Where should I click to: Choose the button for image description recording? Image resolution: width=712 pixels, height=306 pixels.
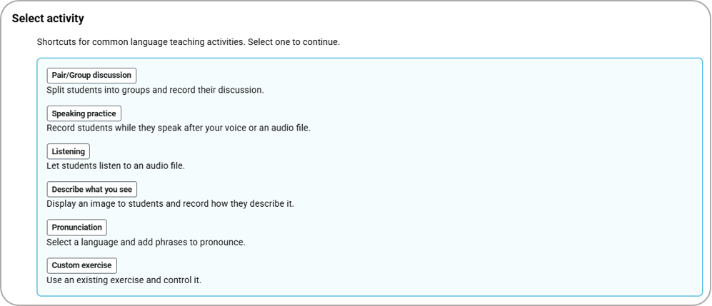point(91,189)
